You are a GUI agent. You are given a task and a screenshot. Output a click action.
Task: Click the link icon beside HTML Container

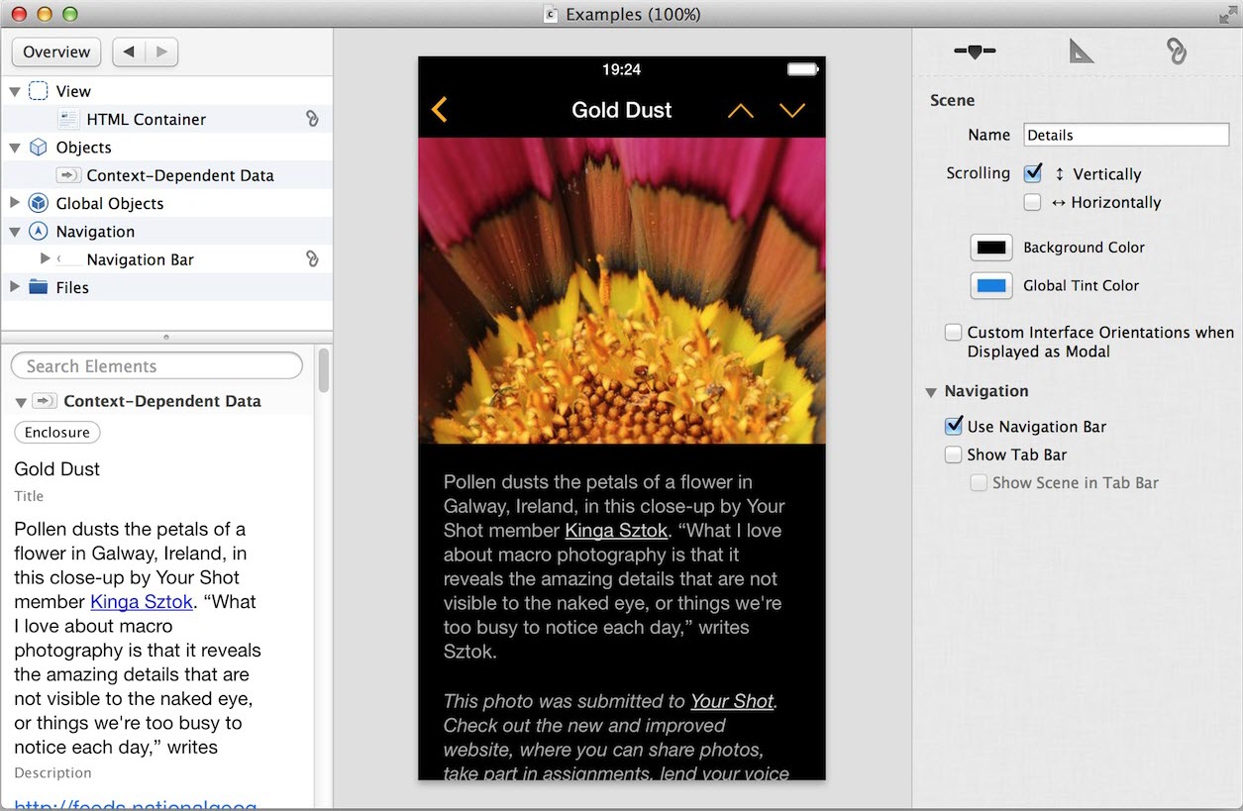pyautogui.click(x=312, y=119)
